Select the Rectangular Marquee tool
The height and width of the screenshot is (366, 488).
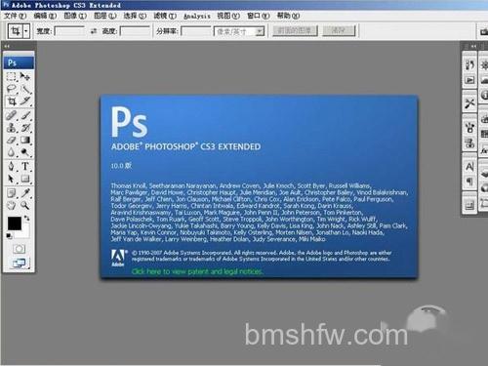(12, 76)
